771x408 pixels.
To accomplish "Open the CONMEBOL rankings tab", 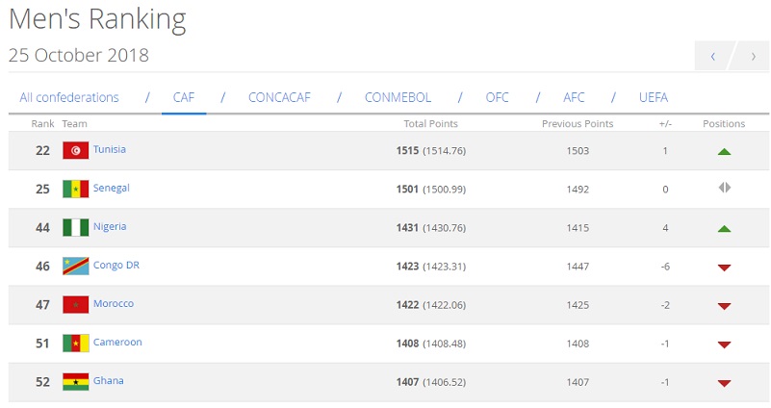I will click(398, 97).
